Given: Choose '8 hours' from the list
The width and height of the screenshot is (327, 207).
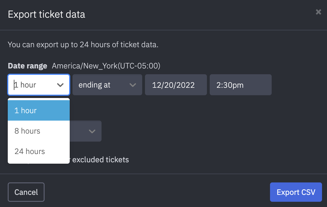Looking at the screenshot, I should tap(38, 131).
